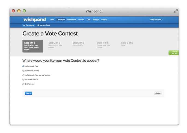Open the Store menu item
This screenshot has width=187, height=133.
[52, 20]
